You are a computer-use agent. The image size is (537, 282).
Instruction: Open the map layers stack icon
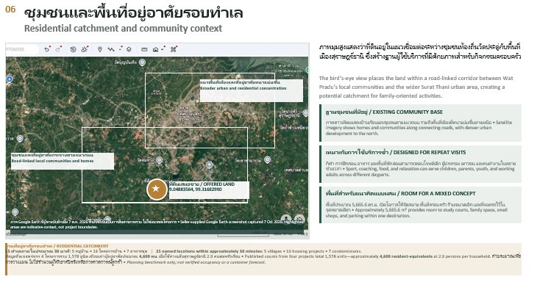coord(129,49)
